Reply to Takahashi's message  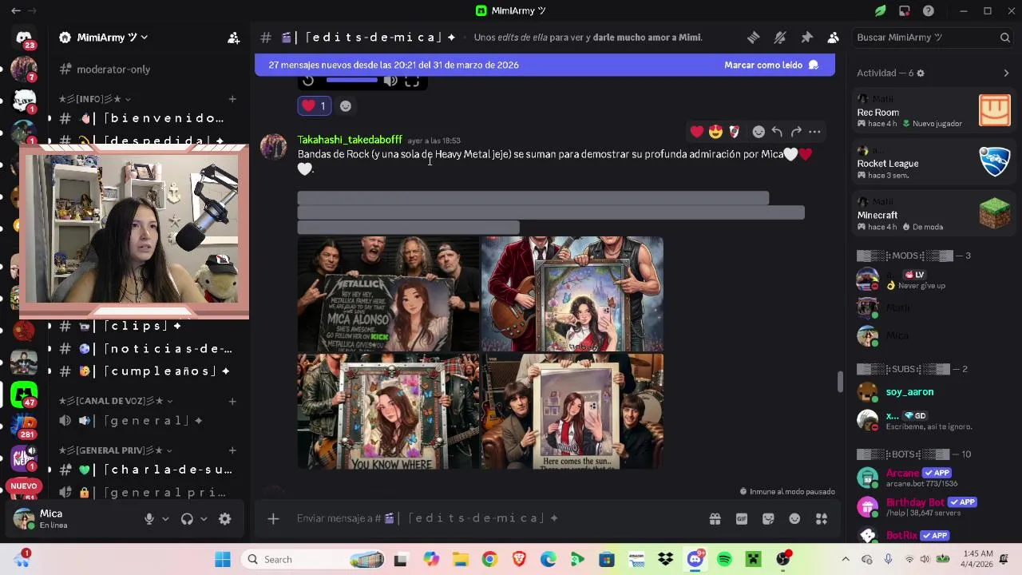[x=777, y=131]
